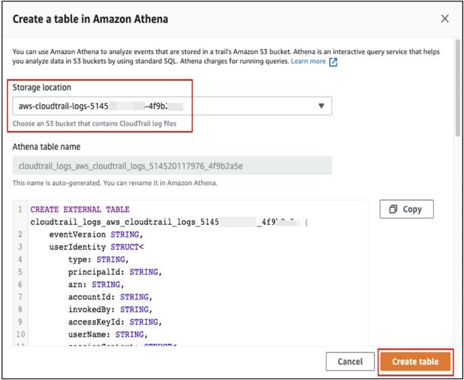Place cursor on the eventVersion STRING line
The width and height of the screenshot is (464, 380).
pos(93,234)
